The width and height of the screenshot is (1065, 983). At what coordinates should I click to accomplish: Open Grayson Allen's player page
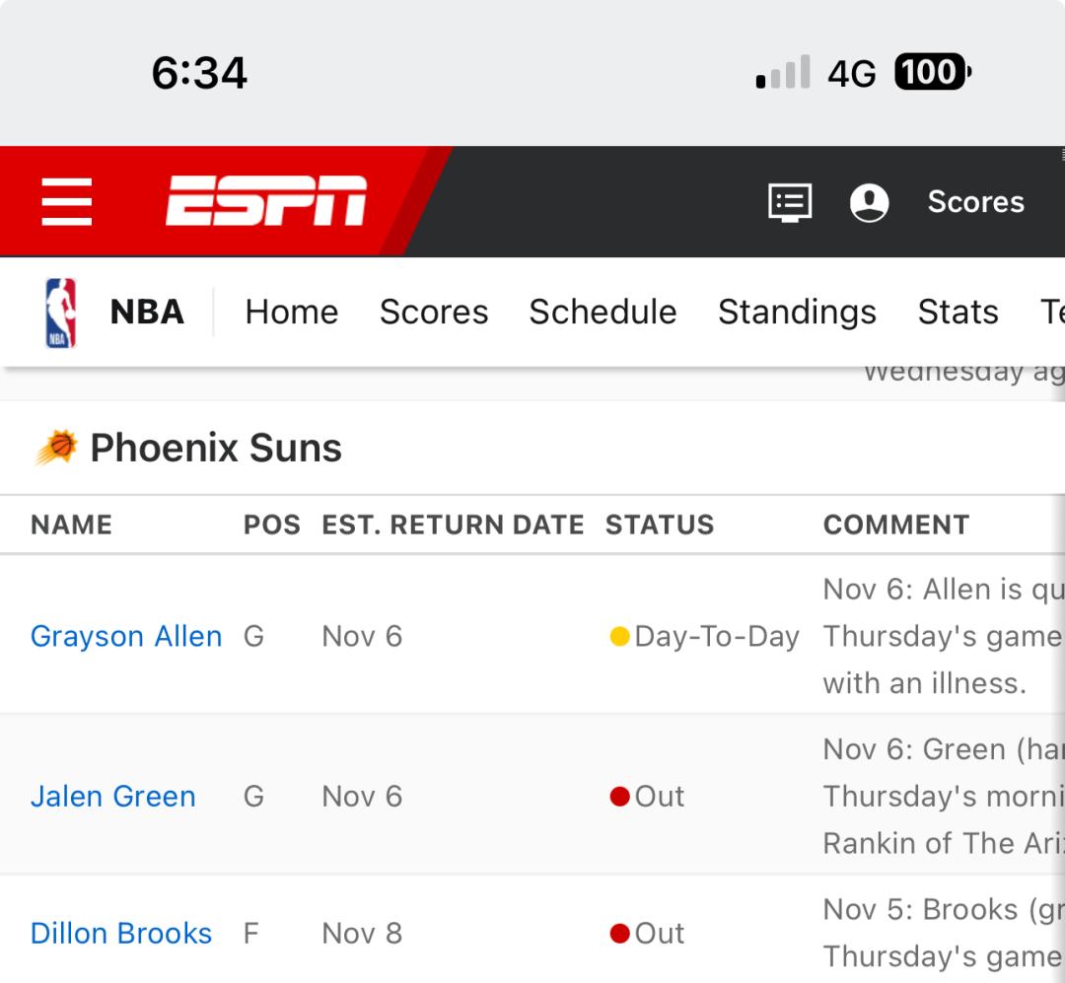coord(126,637)
